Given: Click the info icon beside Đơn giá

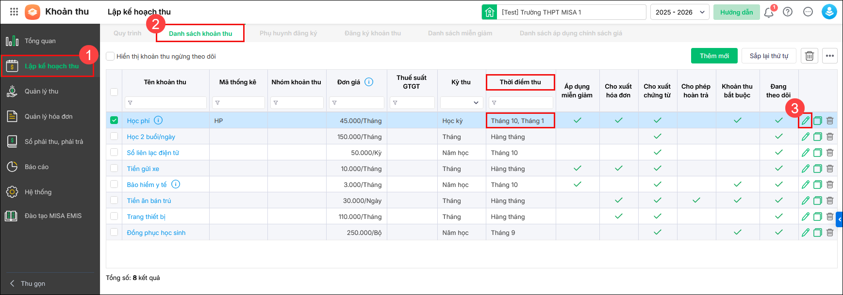Looking at the screenshot, I should [x=369, y=82].
